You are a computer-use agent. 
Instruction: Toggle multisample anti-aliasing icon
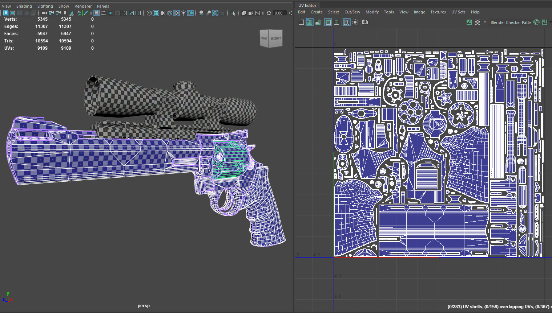[215, 13]
